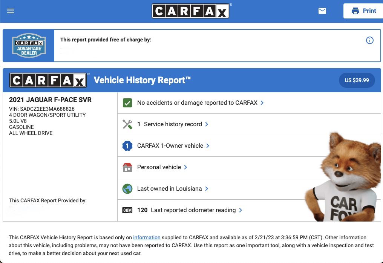Click the green no-accidents checkmark icon
383x263 pixels.
point(127,103)
